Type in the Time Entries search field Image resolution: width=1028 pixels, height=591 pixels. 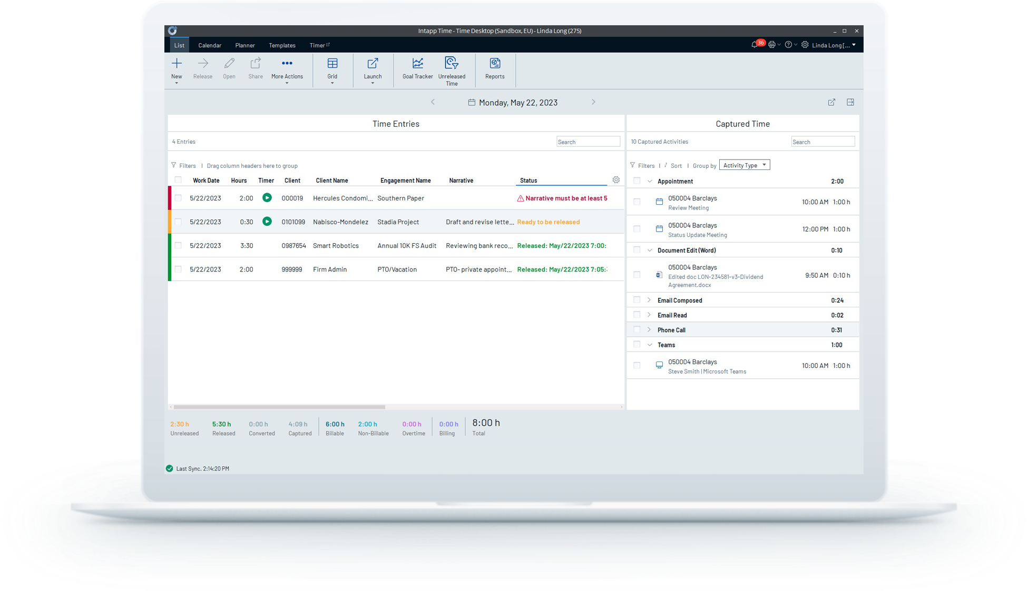pos(588,141)
